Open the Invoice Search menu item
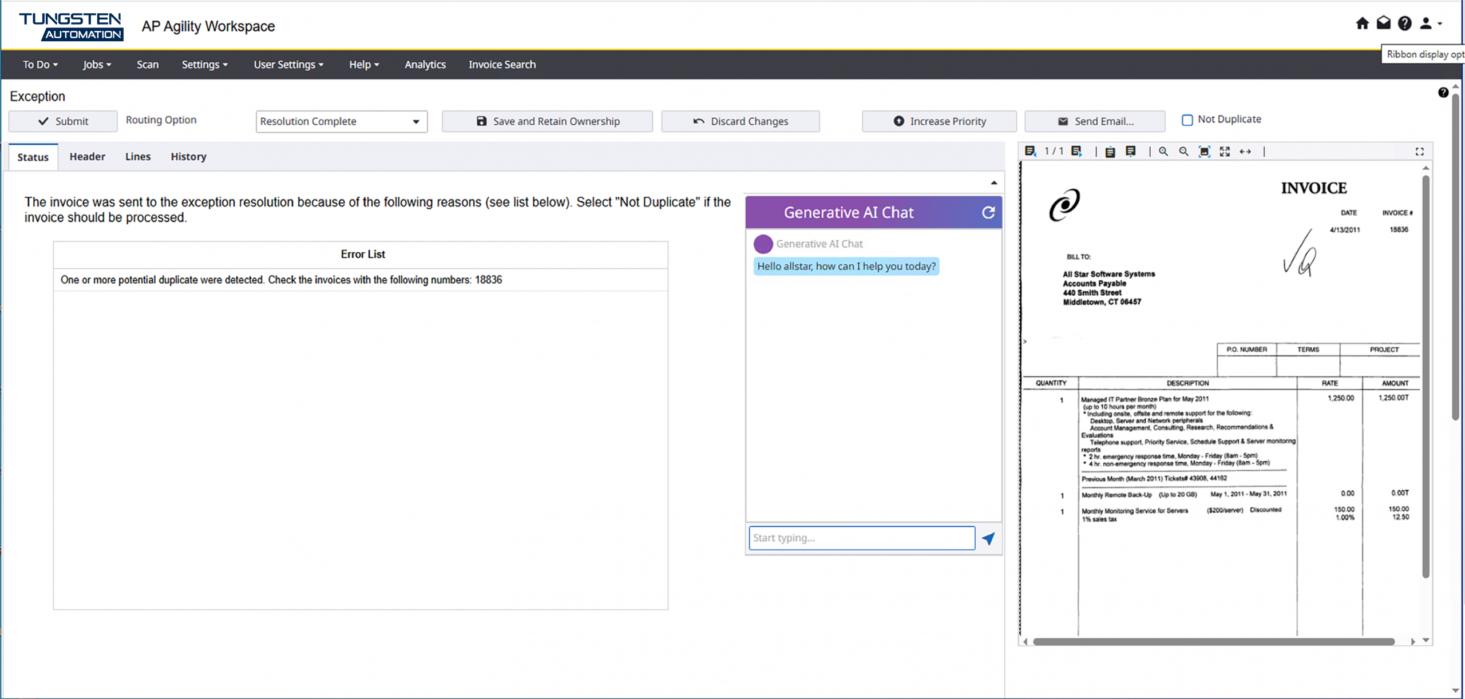 coord(502,65)
